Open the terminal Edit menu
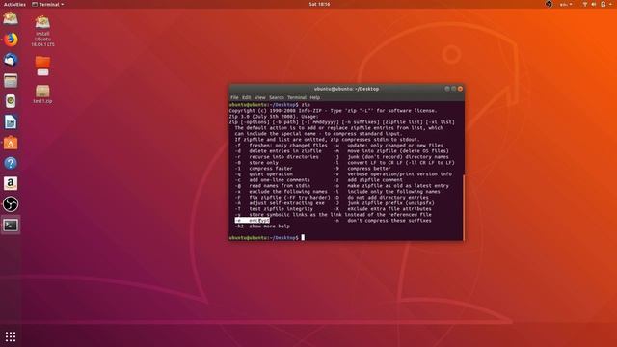 [247, 97]
